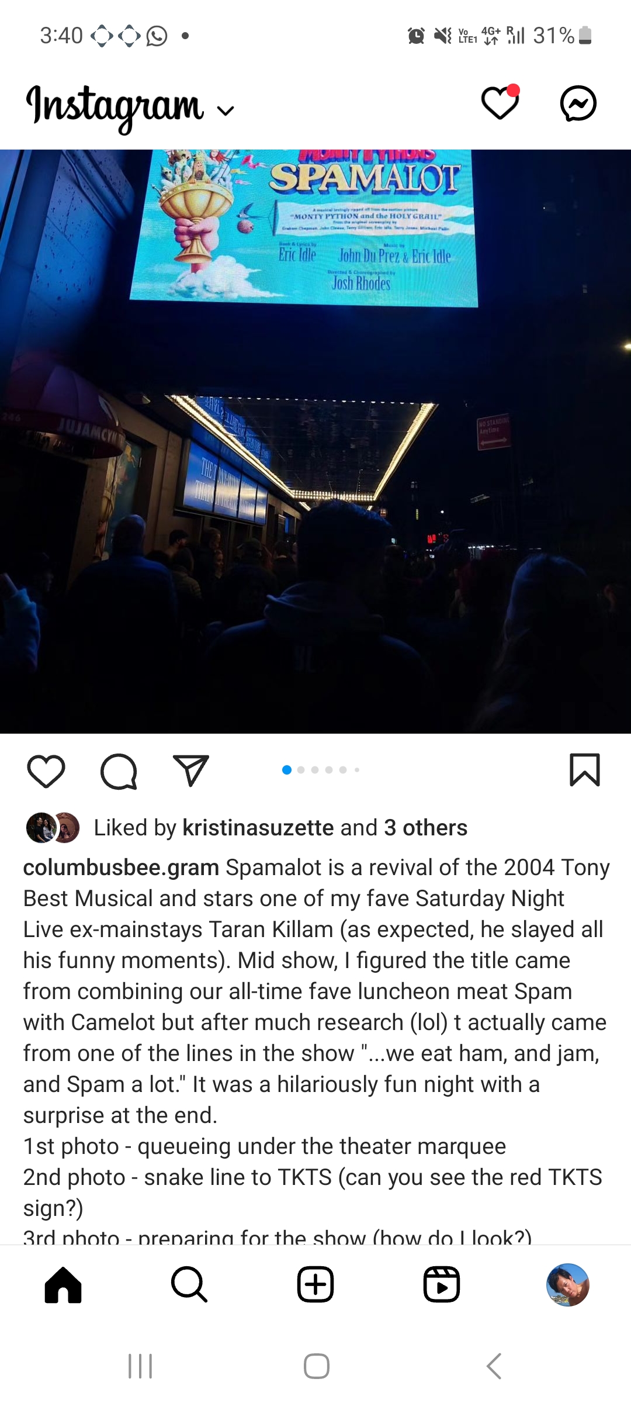Tap the Instagram logo title

pos(115,108)
